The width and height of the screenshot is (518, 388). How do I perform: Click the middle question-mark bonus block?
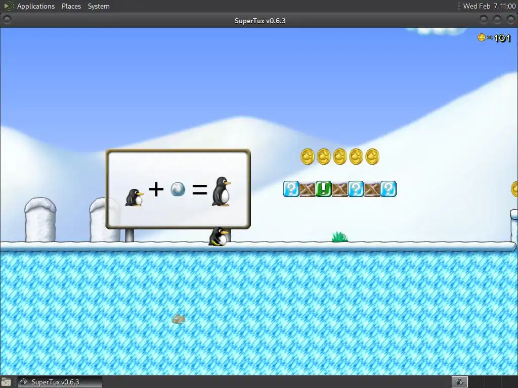point(356,189)
